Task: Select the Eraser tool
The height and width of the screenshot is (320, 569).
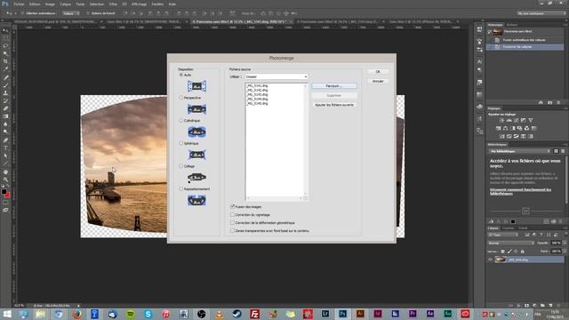Action: [5, 108]
